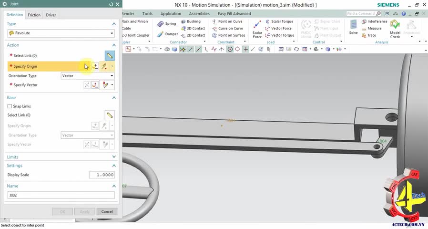Open the Vector Dialog for Specify Vector
The width and height of the screenshot is (428, 229).
[x=95, y=85]
